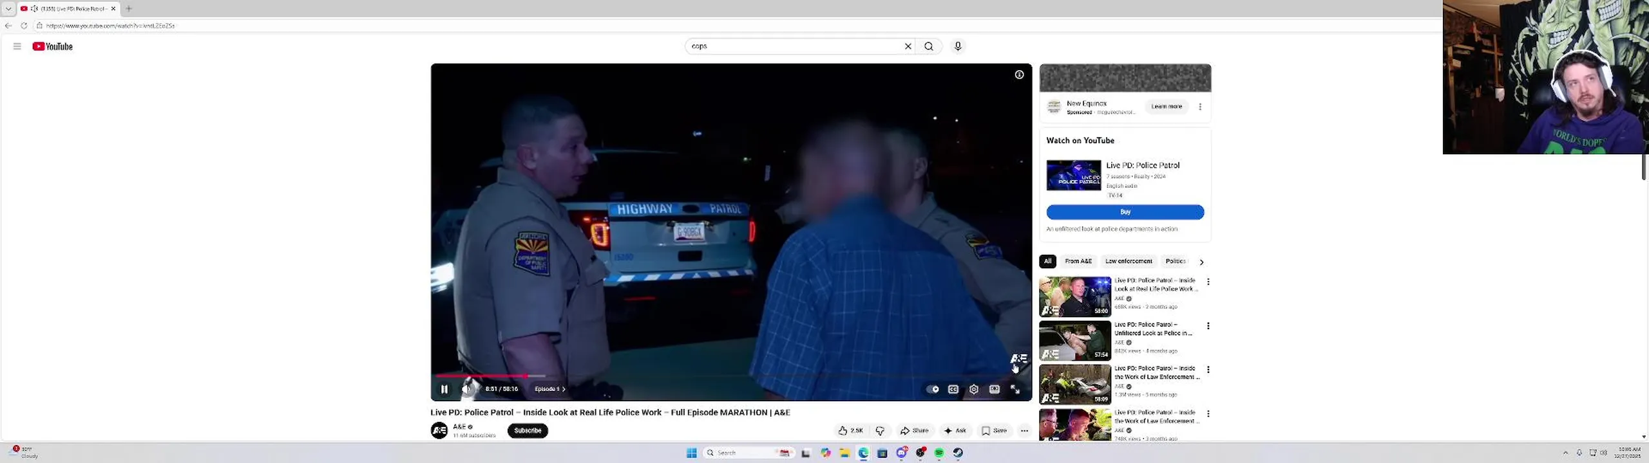Image resolution: width=1649 pixels, height=463 pixels.
Task: Click the browser address bar URL
Action: 111,26
